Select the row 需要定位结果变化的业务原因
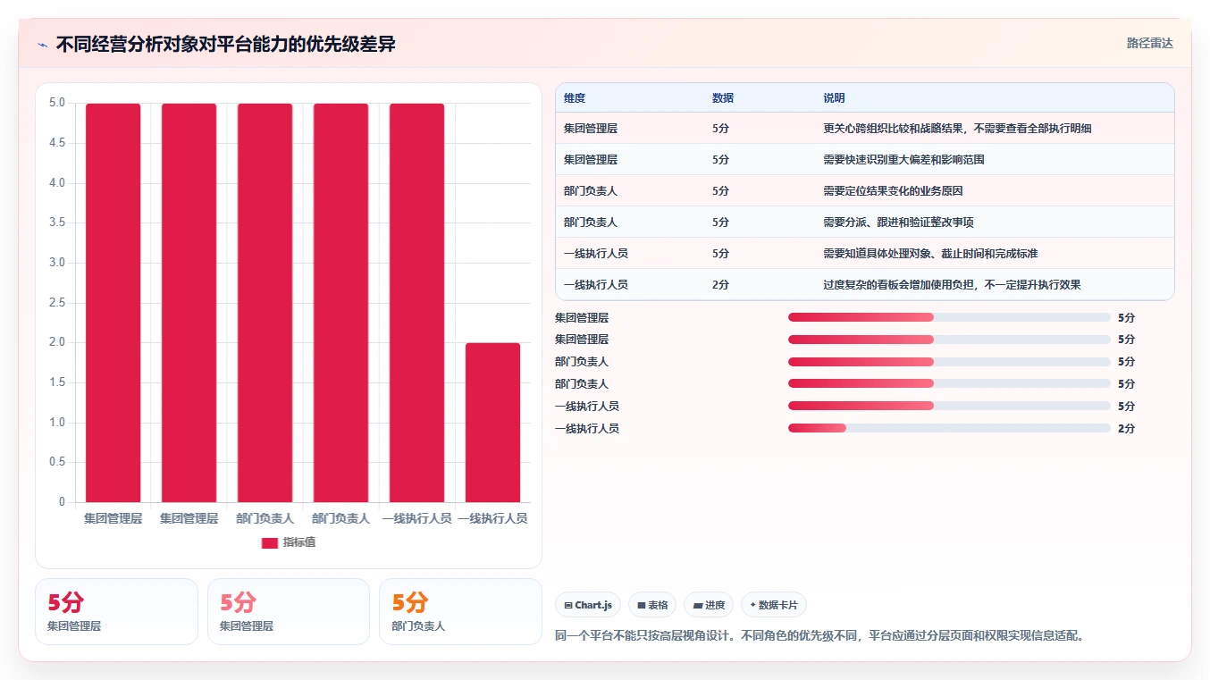Image resolution: width=1210 pixels, height=680 pixels. pyautogui.click(x=864, y=190)
